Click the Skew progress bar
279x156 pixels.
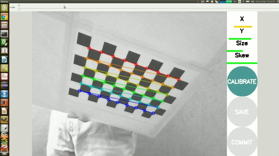tap(242, 63)
